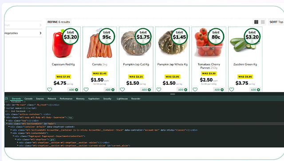The image size is (284, 161).
Task: Click the WAS $7.95 price label
Action: click(x=63, y=77)
